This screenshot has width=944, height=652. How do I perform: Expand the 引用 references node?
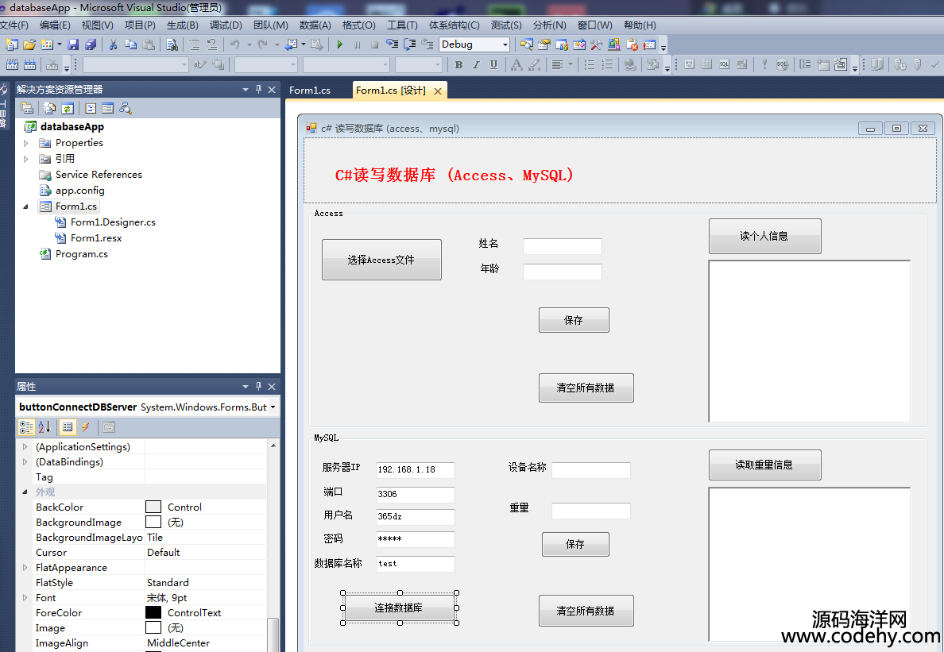coord(25,159)
